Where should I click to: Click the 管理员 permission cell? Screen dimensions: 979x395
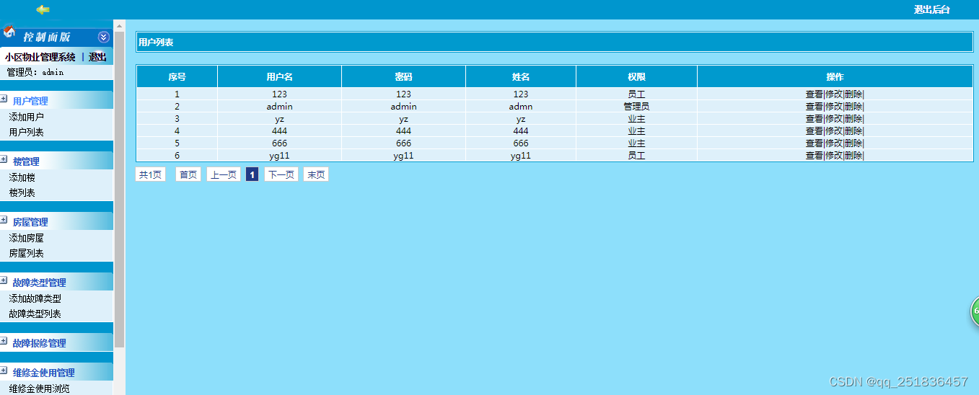coord(636,106)
